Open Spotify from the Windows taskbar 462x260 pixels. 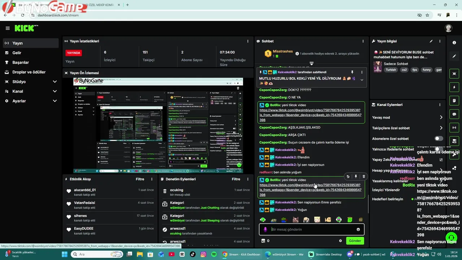(214, 254)
